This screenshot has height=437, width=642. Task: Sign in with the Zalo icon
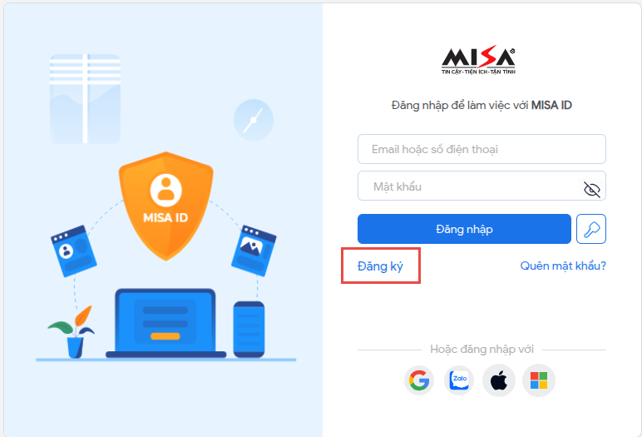tap(459, 380)
